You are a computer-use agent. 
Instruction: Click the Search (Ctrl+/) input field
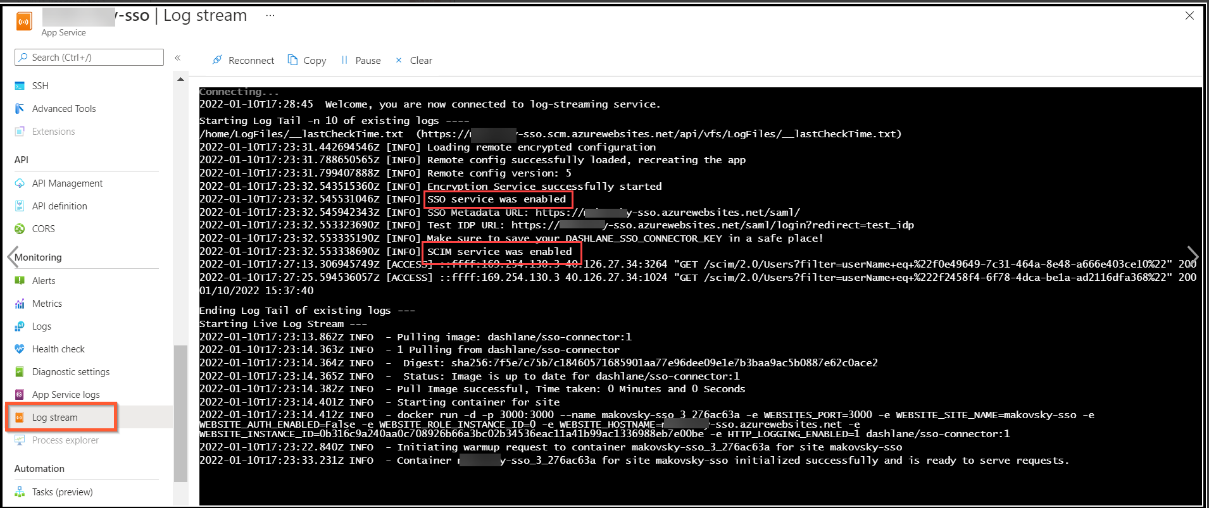89,58
